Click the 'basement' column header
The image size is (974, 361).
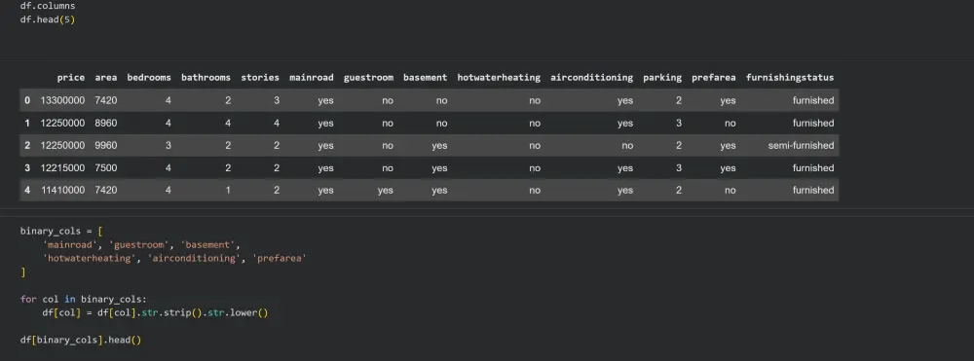click(425, 78)
